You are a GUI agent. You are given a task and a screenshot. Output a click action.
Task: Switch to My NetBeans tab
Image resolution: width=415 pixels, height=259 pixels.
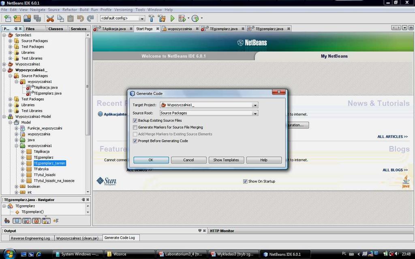334,56
